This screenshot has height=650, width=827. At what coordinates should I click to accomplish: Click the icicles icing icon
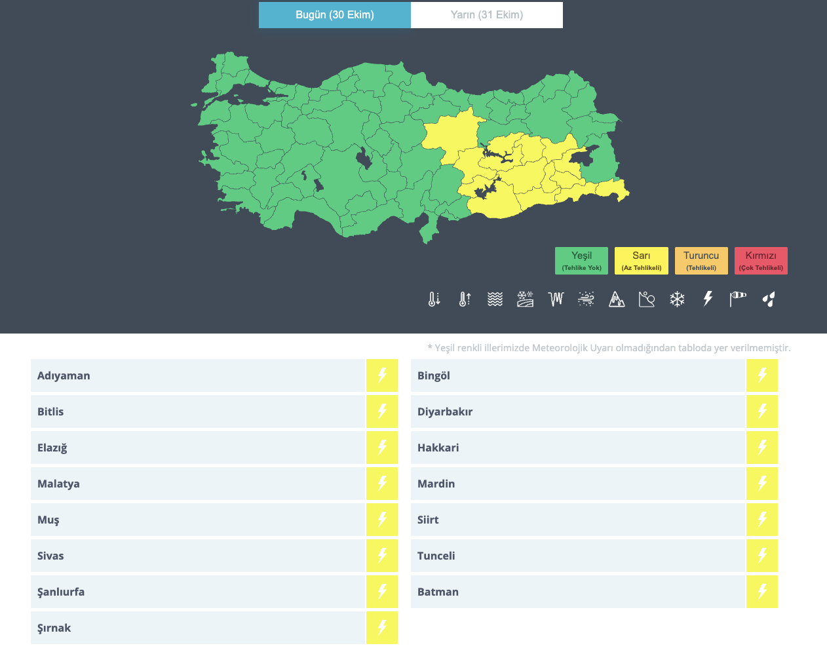(556, 299)
